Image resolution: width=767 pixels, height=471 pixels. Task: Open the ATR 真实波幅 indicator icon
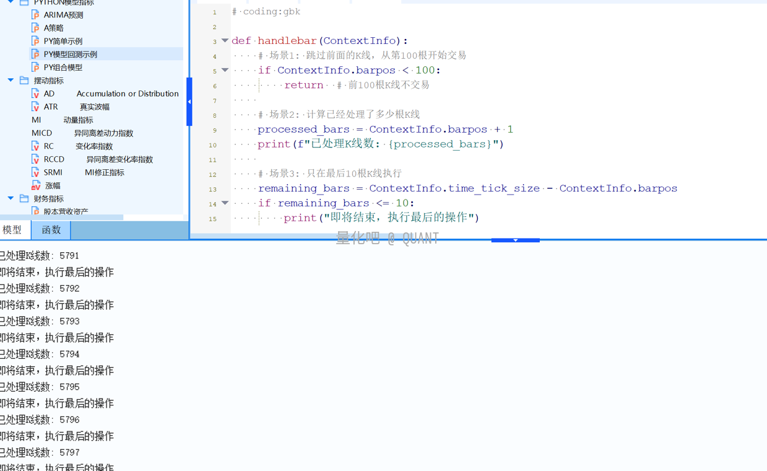[x=36, y=107]
